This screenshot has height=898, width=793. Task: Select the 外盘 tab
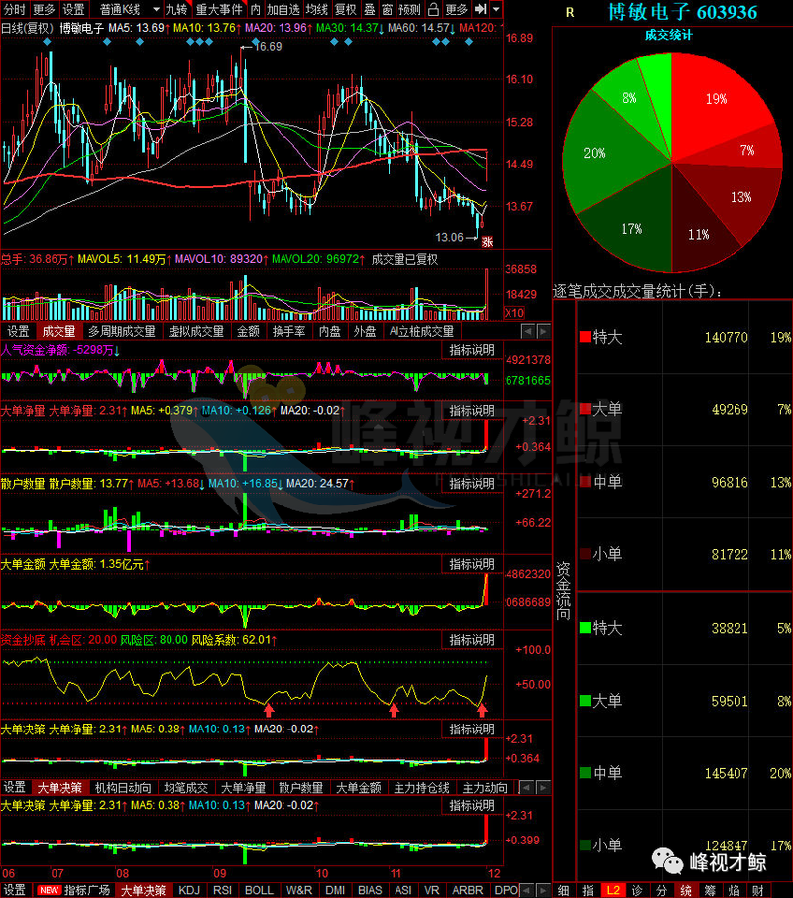pyautogui.click(x=365, y=331)
